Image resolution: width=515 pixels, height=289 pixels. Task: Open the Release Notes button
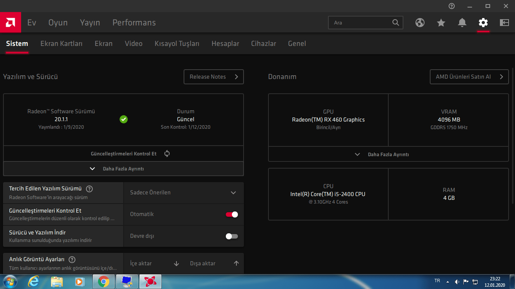214,77
